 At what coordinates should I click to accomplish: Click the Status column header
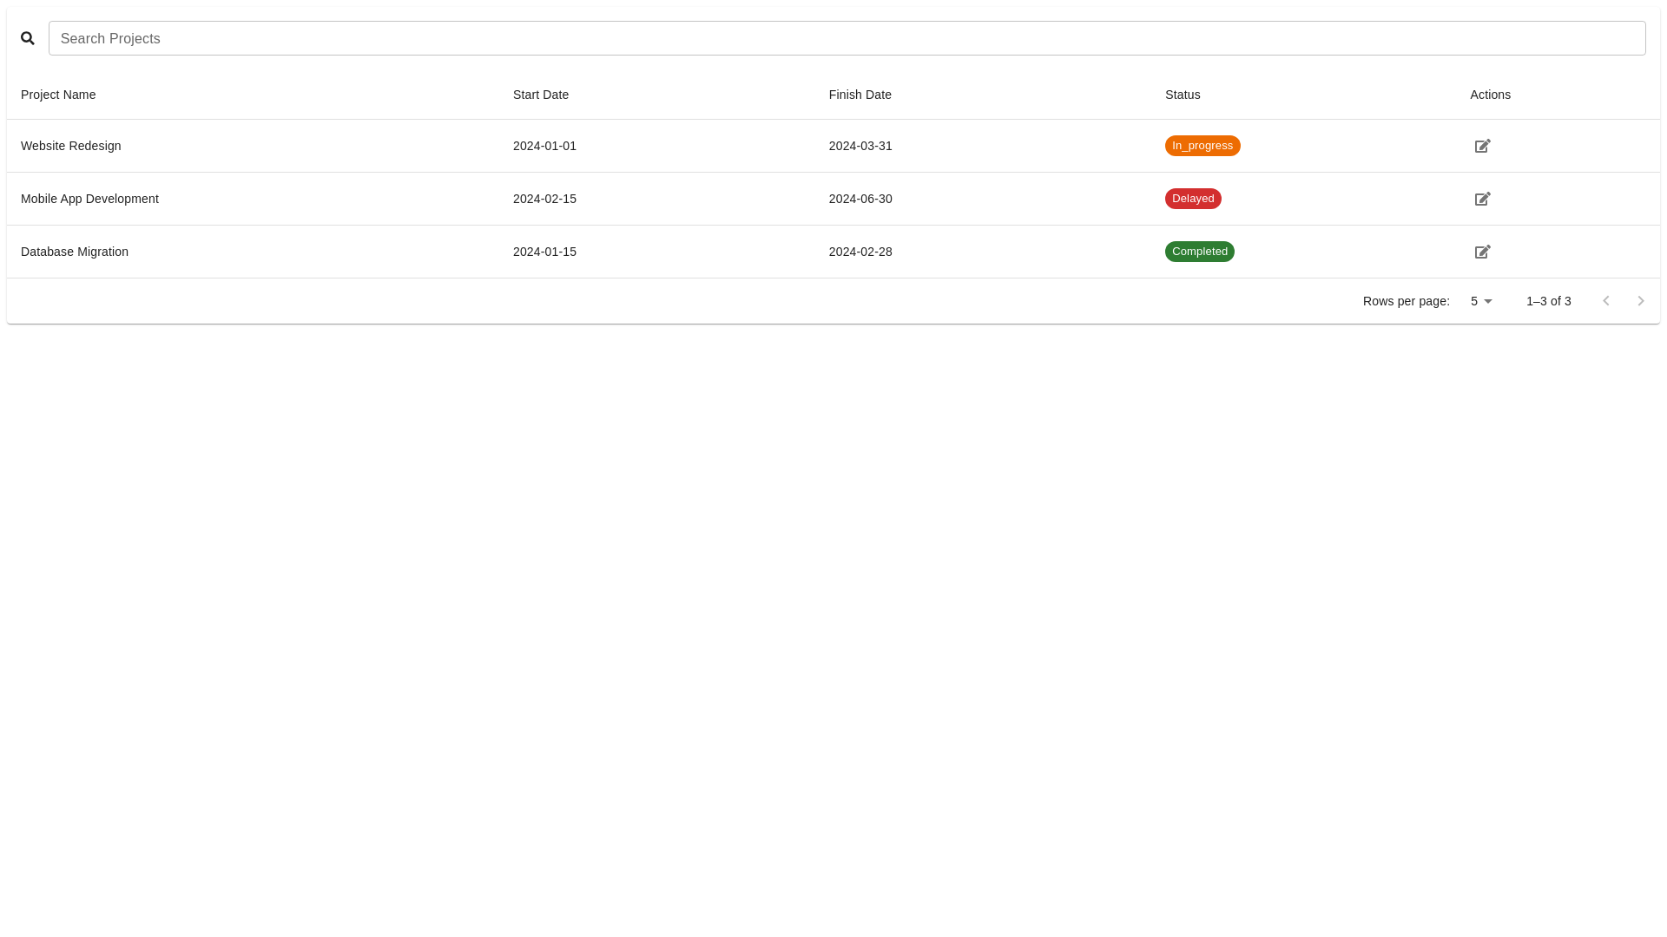tap(1182, 95)
